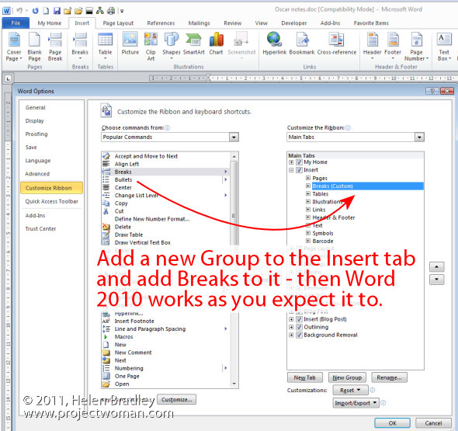Open the Customize the Ribbon dropdown
Screen dimensions: 458x431
coord(419,137)
